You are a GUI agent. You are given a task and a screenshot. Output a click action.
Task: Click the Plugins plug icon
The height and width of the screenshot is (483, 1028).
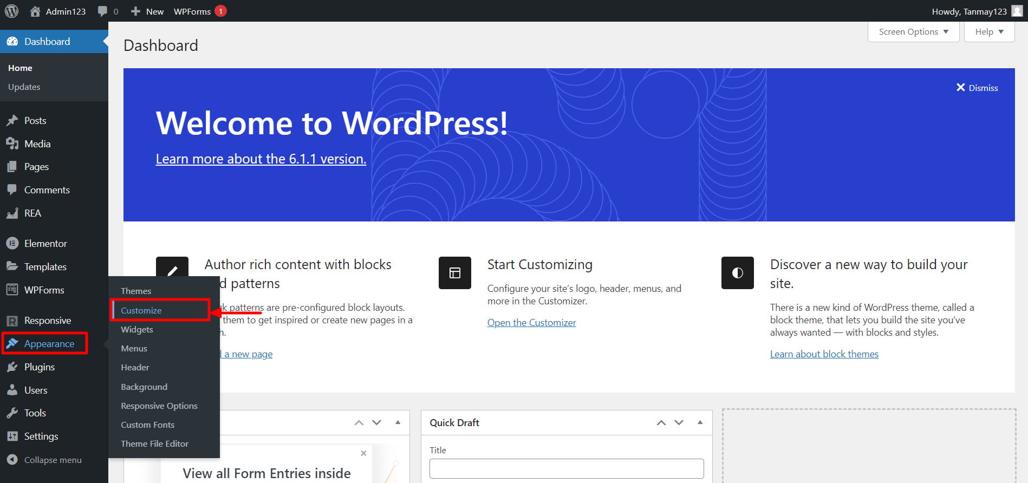tap(12, 367)
